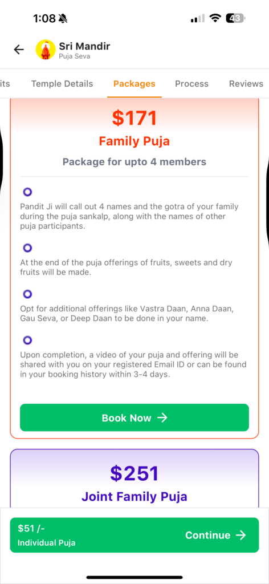Viewport: 269px width, 584px height.
Task: Select the $251 Joint Family Puja card
Action: point(134,478)
